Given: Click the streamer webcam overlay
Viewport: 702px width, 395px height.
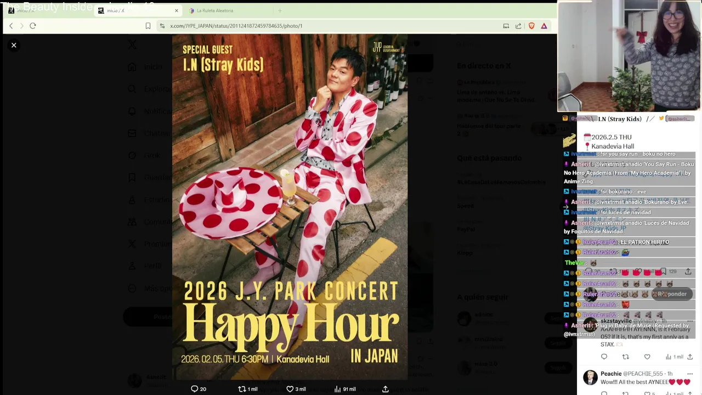Looking at the screenshot, I should click(x=629, y=56).
